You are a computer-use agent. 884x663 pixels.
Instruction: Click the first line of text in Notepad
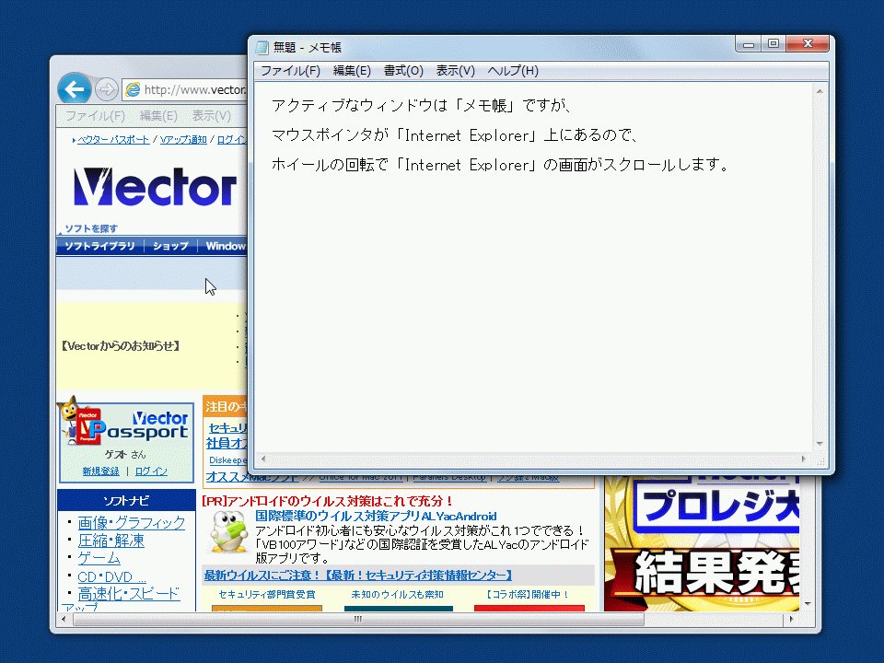[422, 105]
